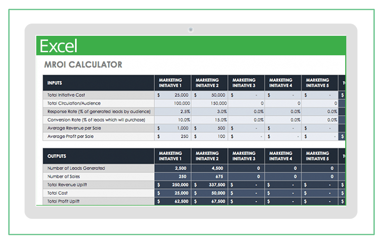The image size is (381, 245).
Task: Click Marketing Initiative 5 header in outputs table
Action: 319,156
